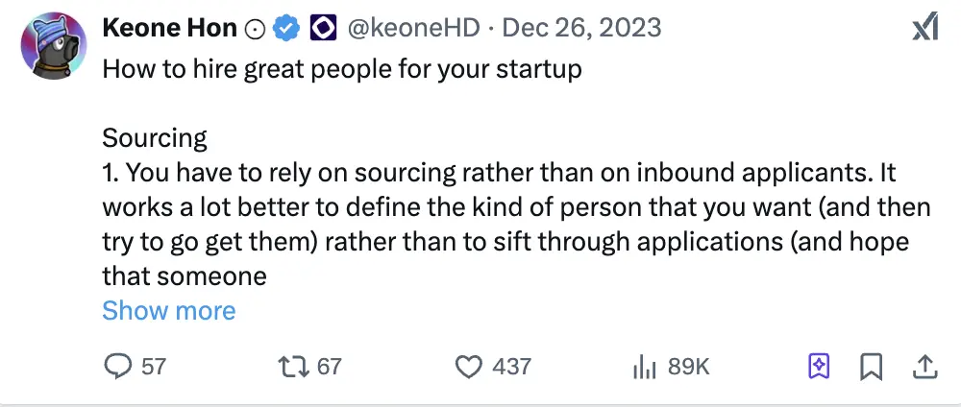Expand the post with Show more
The height and width of the screenshot is (407, 961).
[168, 311]
